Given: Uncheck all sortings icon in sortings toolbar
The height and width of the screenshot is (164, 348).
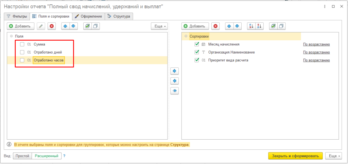Looking at the screenshot, I should click(x=281, y=26).
